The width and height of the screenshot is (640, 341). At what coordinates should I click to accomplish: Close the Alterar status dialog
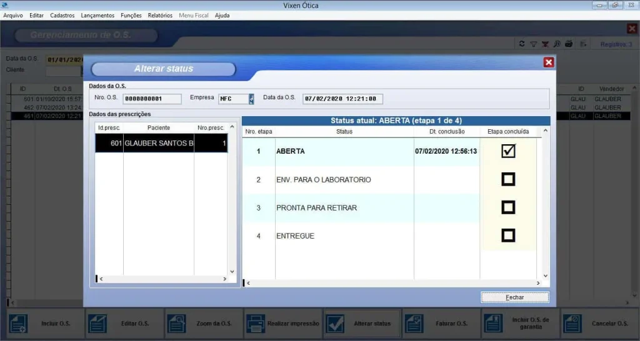(548, 62)
